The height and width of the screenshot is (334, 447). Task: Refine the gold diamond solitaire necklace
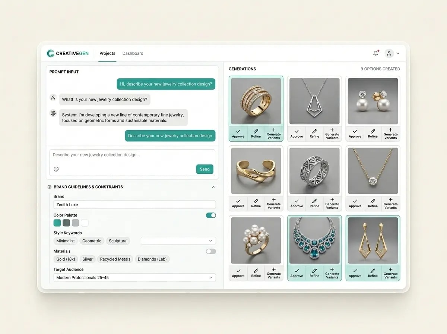coord(373,203)
